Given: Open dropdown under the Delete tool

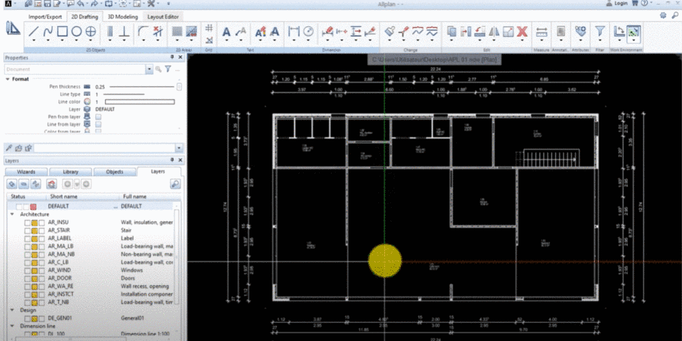Looking at the screenshot, I should tap(522, 41).
